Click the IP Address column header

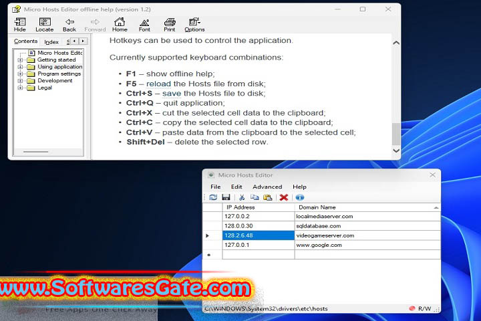click(259, 207)
